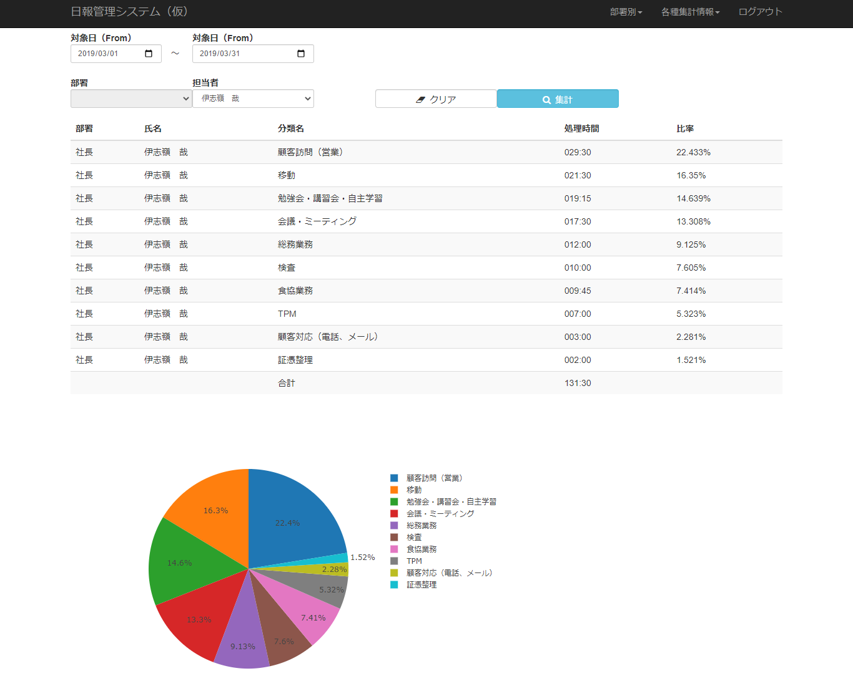The height and width of the screenshot is (686, 853).
Task: Click the 氏名 column header
Action: tap(153, 128)
